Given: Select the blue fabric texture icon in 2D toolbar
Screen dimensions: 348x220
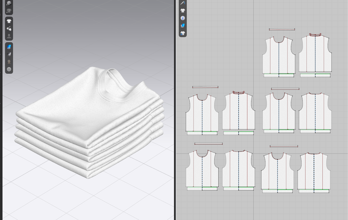Looking at the screenshot, I should [x=183, y=26].
